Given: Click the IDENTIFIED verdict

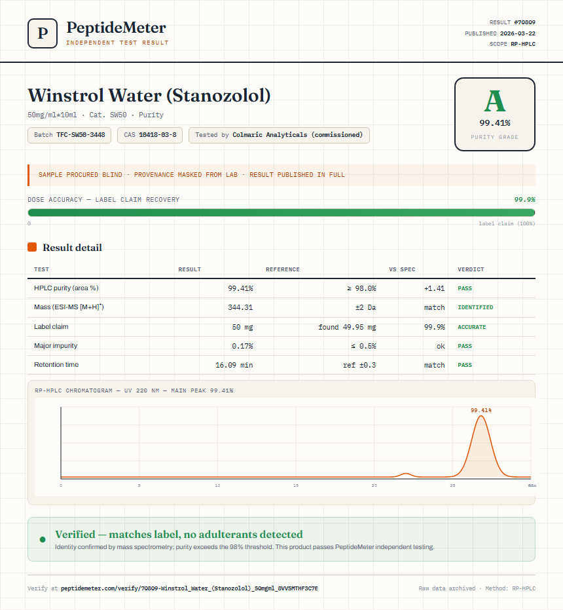Looking at the screenshot, I should point(475,307).
